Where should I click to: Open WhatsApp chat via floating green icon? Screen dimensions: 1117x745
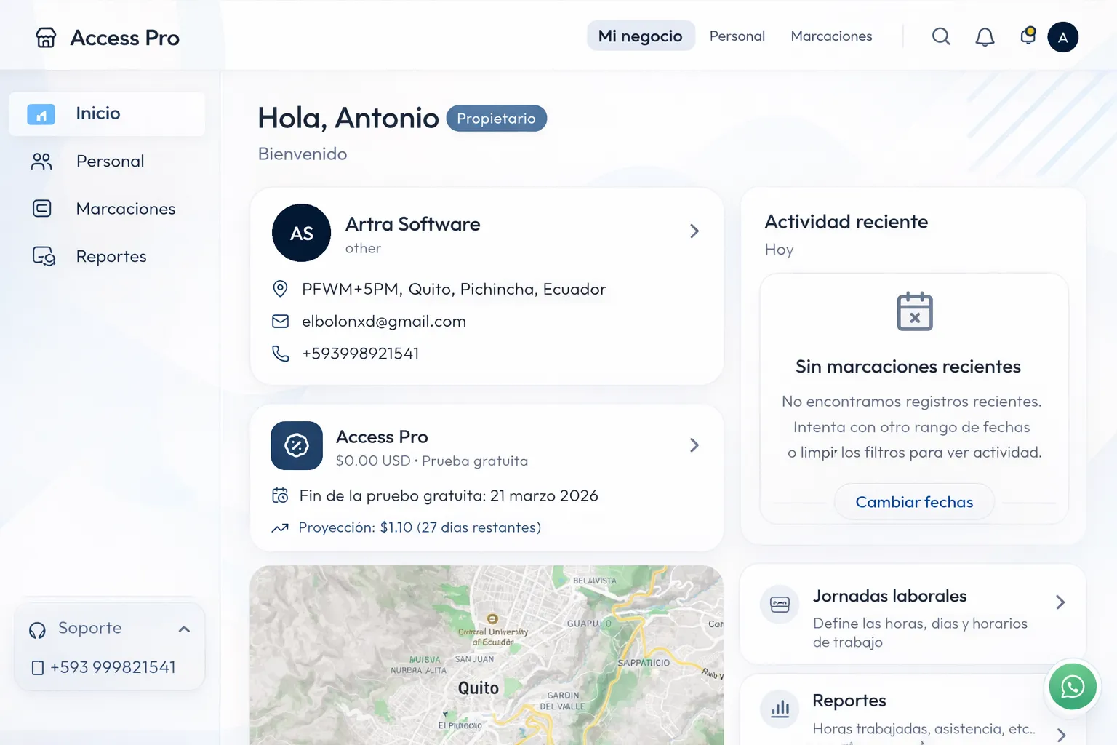point(1072,686)
